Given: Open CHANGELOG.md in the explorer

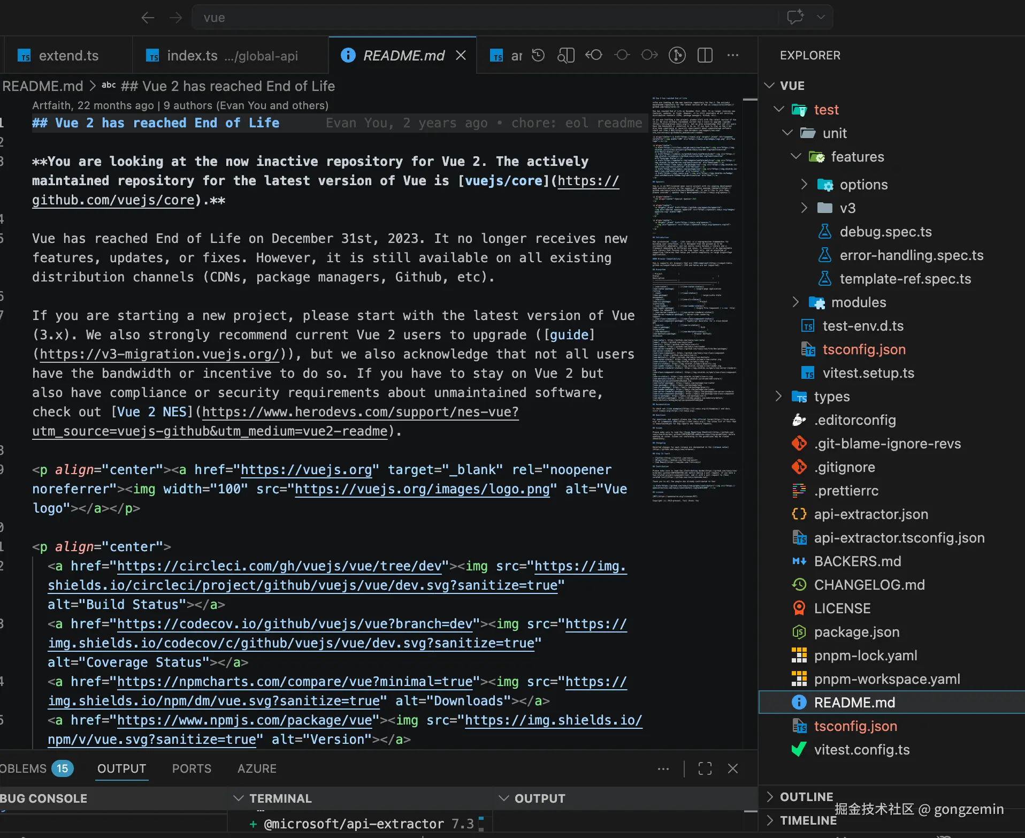Looking at the screenshot, I should (869, 585).
